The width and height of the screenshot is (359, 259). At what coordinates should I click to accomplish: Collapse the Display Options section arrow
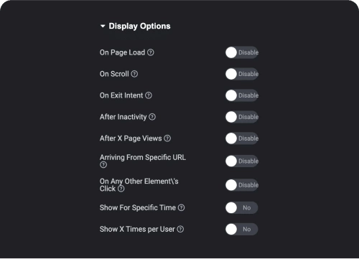pyautogui.click(x=103, y=26)
